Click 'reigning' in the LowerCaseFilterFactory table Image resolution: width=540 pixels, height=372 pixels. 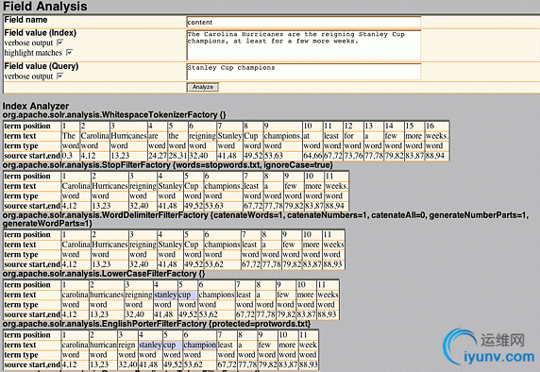coord(139,295)
